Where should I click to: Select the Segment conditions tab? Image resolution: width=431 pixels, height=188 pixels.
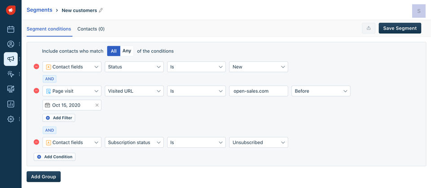pos(48,29)
